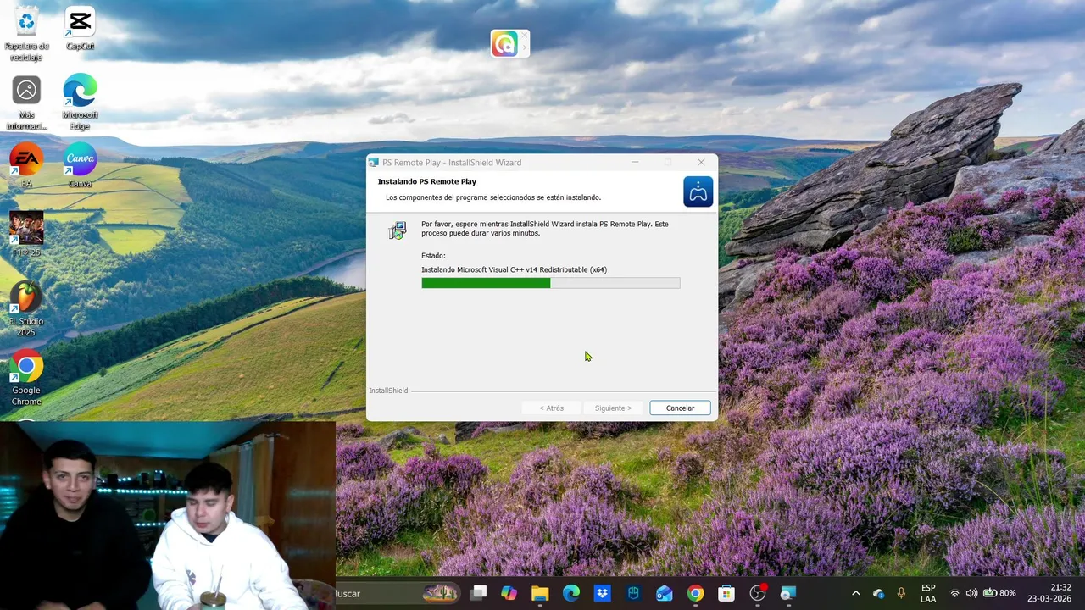Launch the F1 25 game shortcut
The image size is (1085, 610).
[x=26, y=234]
